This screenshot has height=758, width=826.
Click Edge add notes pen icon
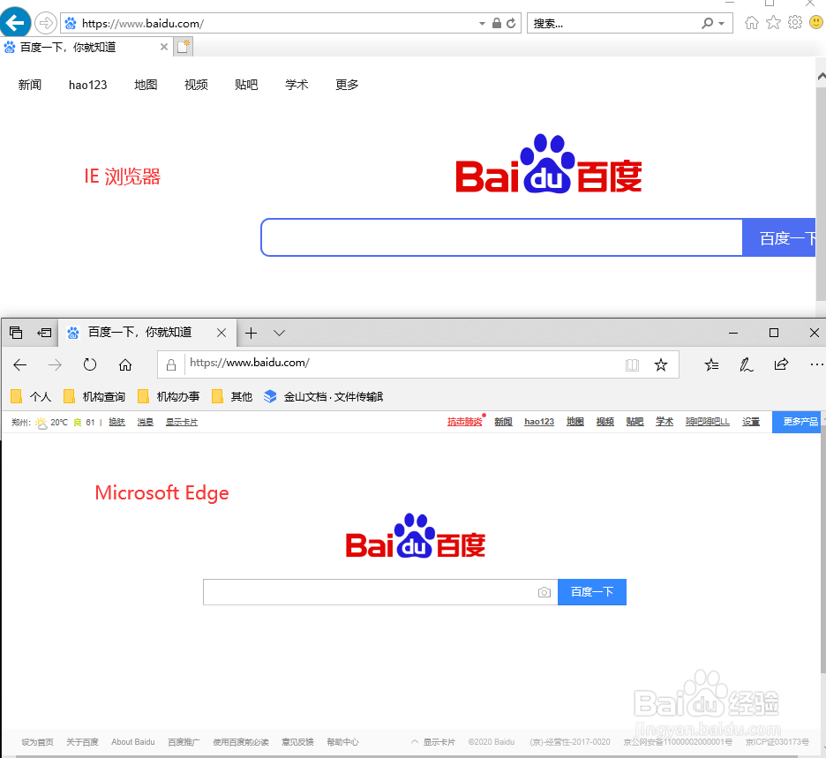[x=746, y=364]
